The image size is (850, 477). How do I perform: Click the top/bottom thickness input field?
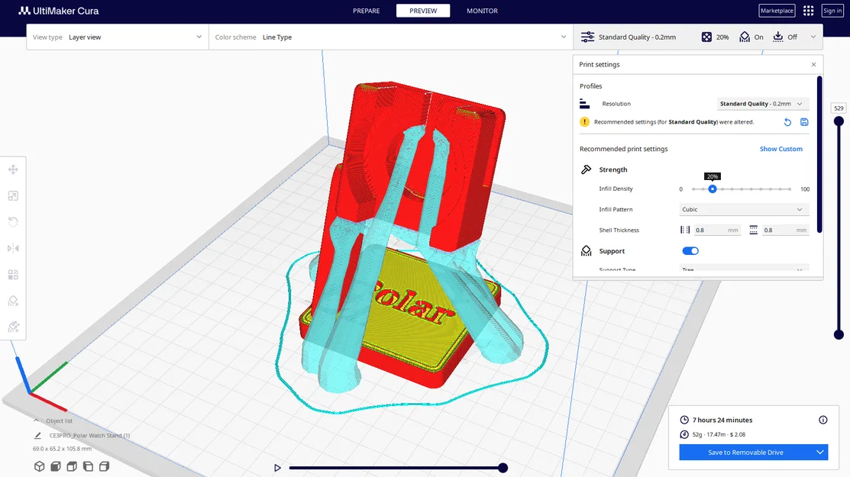pos(786,230)
